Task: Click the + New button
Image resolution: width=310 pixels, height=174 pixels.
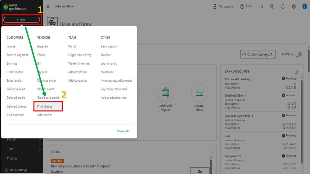Action: click(x=21, y=20)
